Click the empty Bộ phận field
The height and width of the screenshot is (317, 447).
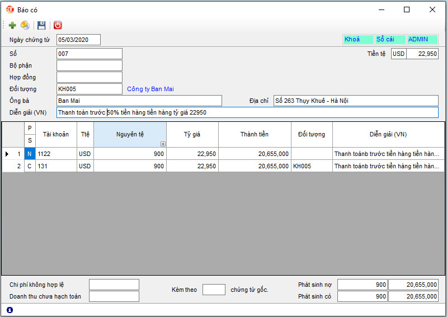[89, 65]
